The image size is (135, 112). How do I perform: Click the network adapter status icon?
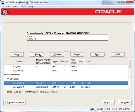(102, 109)
